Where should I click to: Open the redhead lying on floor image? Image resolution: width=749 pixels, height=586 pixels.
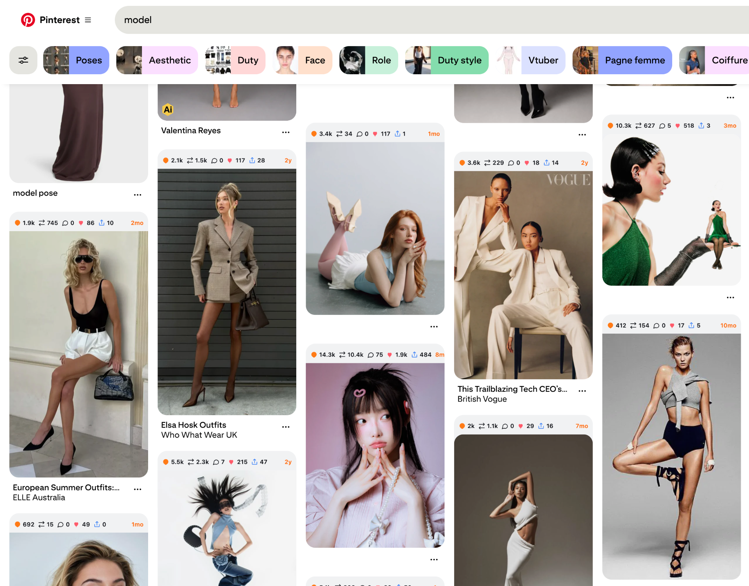(x=375, y=229)
